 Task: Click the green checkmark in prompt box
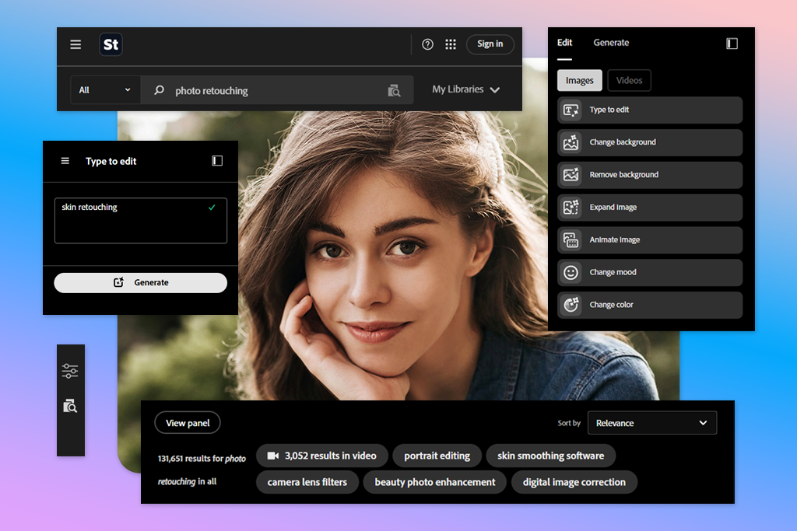(212, 207)
